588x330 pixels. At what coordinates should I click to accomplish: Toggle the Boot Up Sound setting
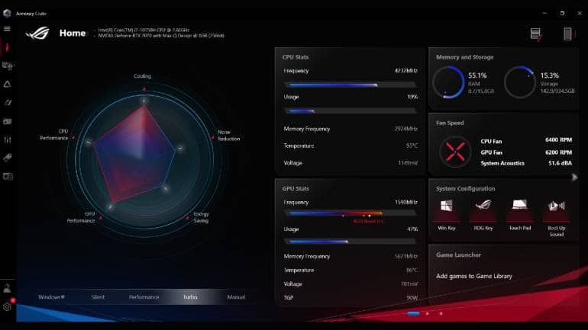[x=556, y=206]
